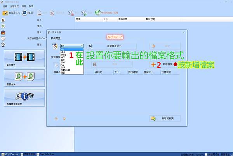The image size is (233, 156).
Task: Click the move down arrow in dialog
Action: tap(64, 119)
